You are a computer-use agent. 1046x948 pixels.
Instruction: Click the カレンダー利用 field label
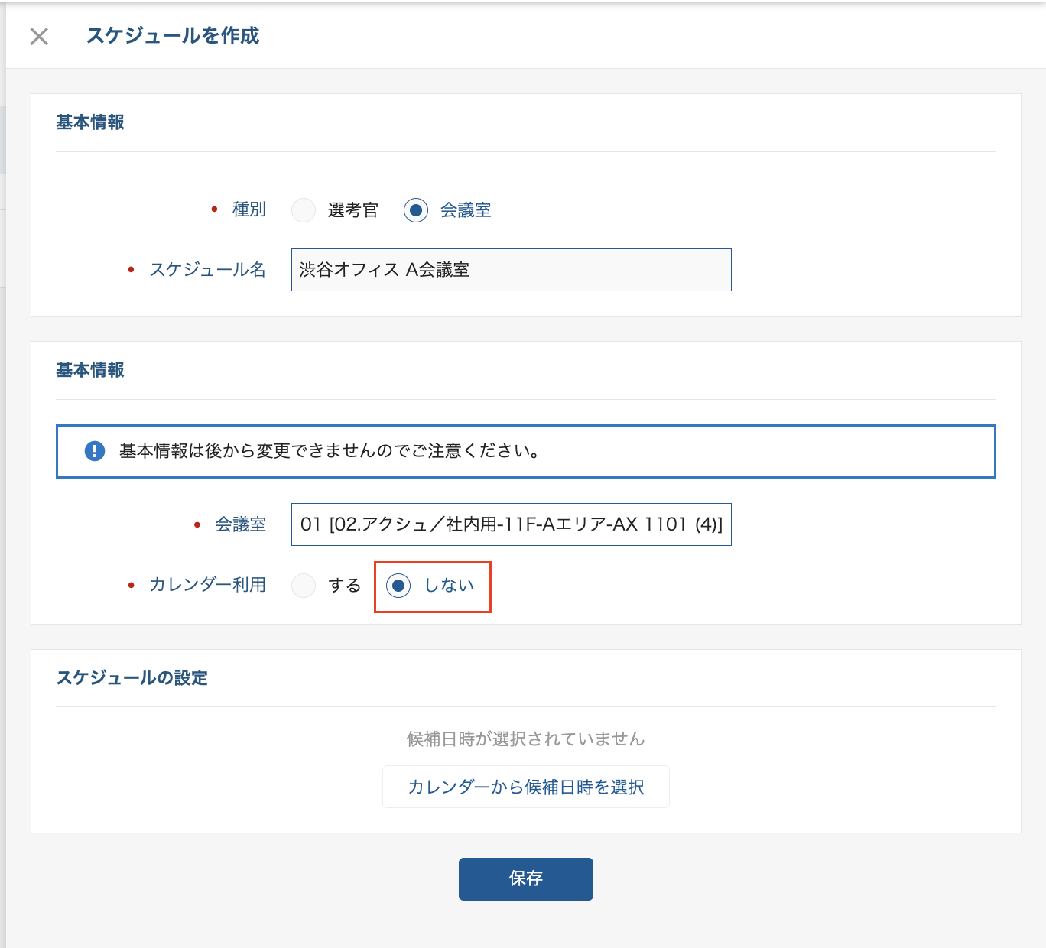207,585
